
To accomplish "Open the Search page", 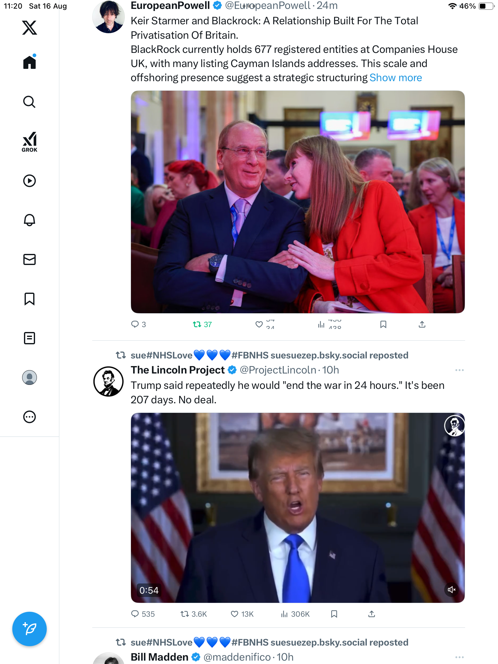I will (x=30, y=102).
